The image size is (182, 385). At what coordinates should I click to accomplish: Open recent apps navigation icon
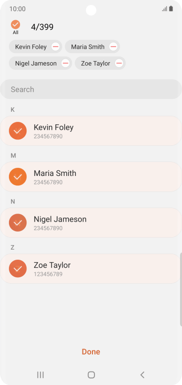tap(40, 374)
